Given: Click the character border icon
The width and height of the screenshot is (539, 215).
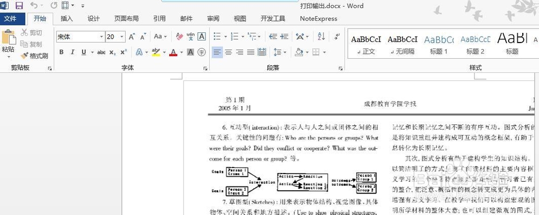Looking at the screenshot, I should (x=202, y=37).
